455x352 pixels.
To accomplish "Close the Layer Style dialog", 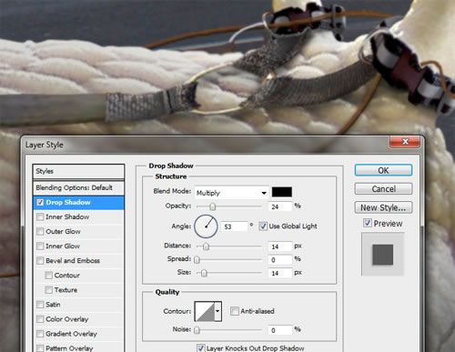I will pos(405,142).
